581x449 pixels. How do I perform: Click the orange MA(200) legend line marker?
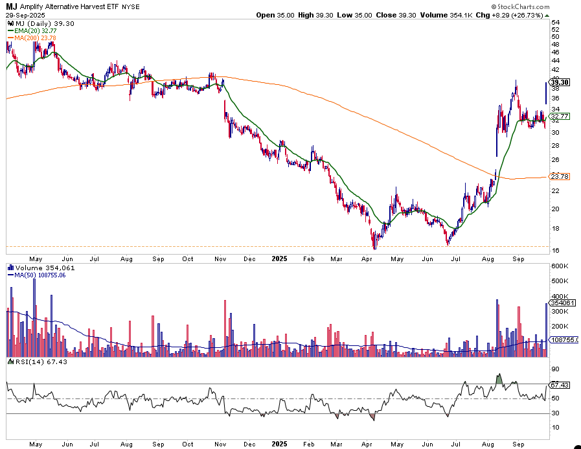tap(9, 38)
